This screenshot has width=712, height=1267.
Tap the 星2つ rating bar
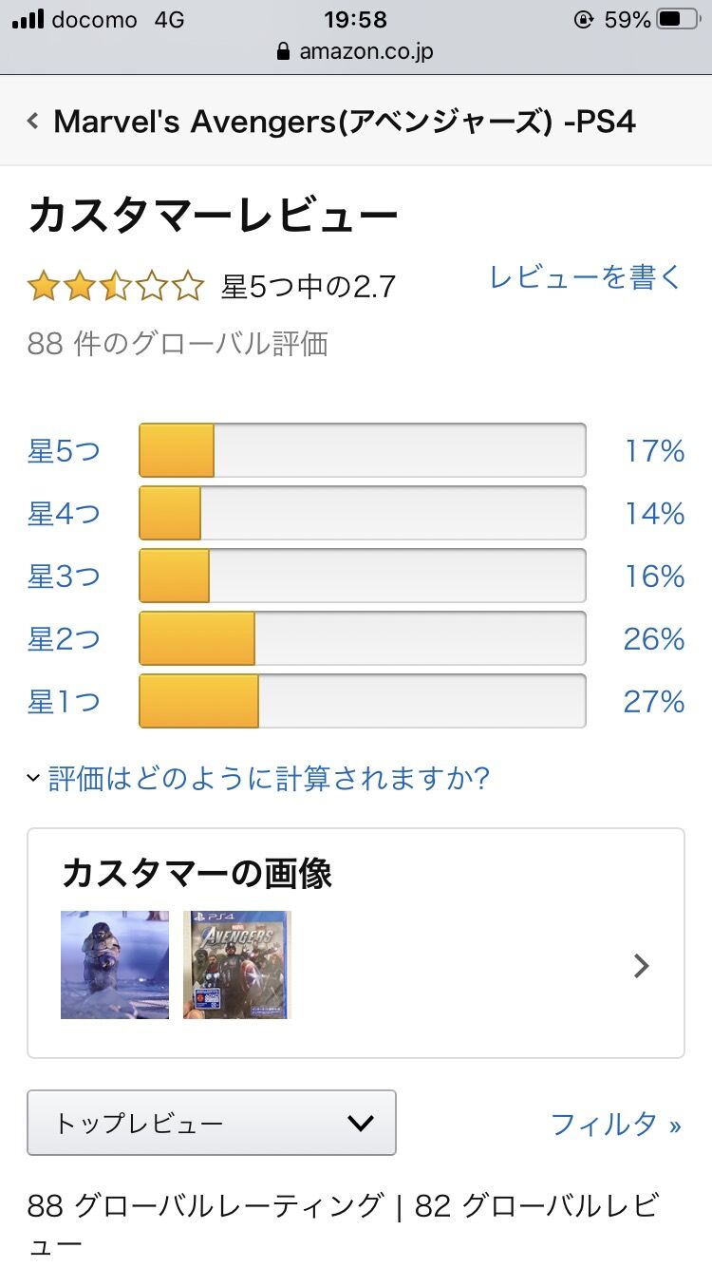362,639
